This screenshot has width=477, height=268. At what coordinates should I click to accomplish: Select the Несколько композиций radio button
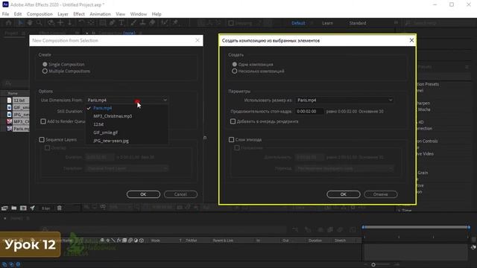coord(235,71)
